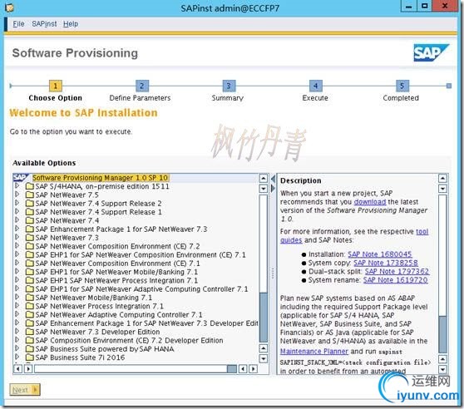
Task: Open the SAPinst menu
Action: (x=44, y=23)
